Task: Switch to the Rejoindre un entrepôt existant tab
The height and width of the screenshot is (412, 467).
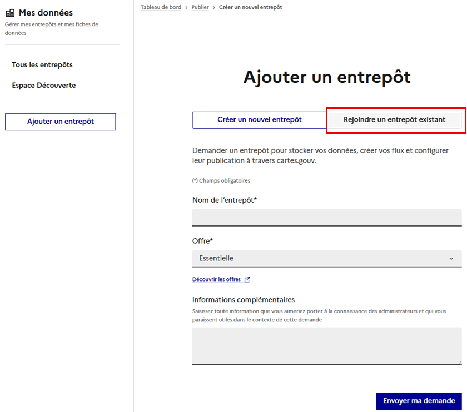Action: coord(395,119)
